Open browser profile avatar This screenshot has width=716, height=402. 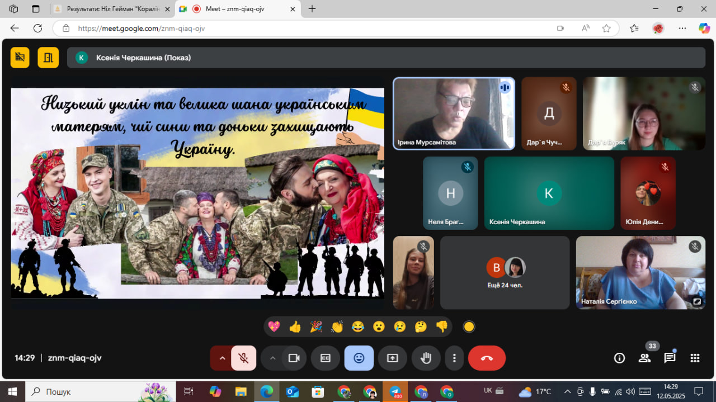(658, 28)
